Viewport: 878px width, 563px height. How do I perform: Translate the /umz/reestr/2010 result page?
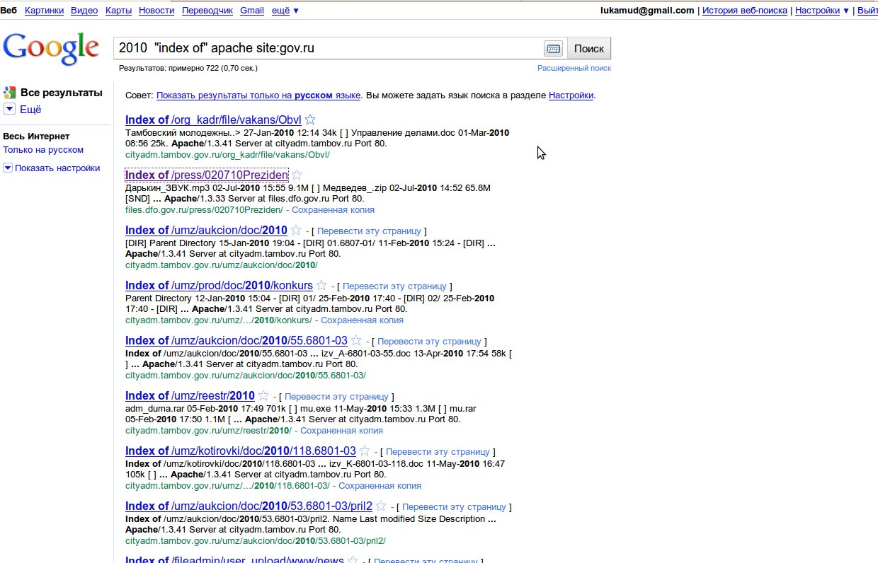click(x=336, y=397)
